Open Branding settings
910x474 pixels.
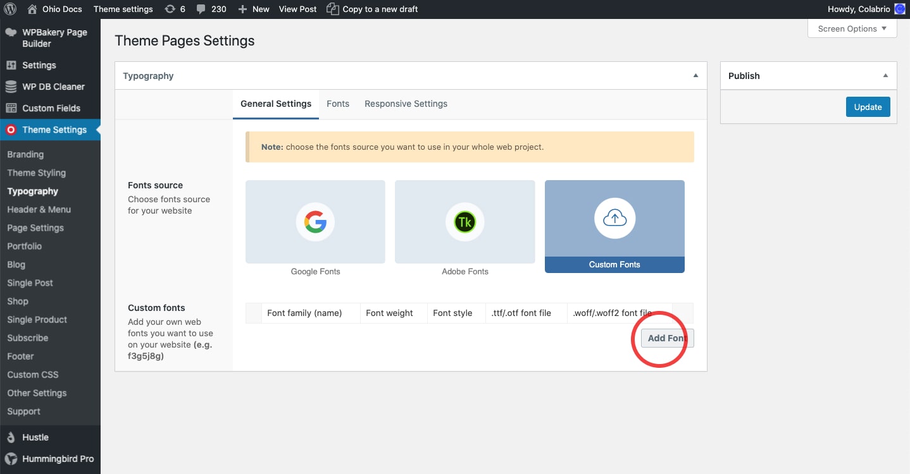[x=25, y=154]
